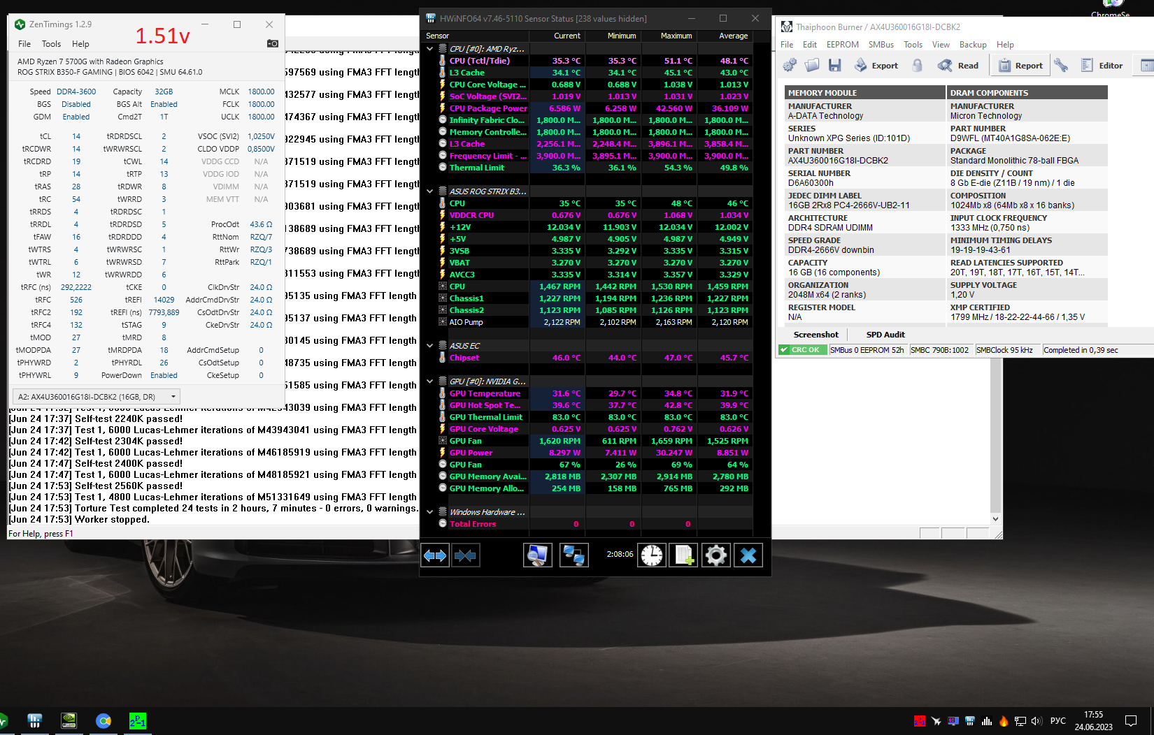Click the CRC OK status bar entry

click(x=804, y=350)
